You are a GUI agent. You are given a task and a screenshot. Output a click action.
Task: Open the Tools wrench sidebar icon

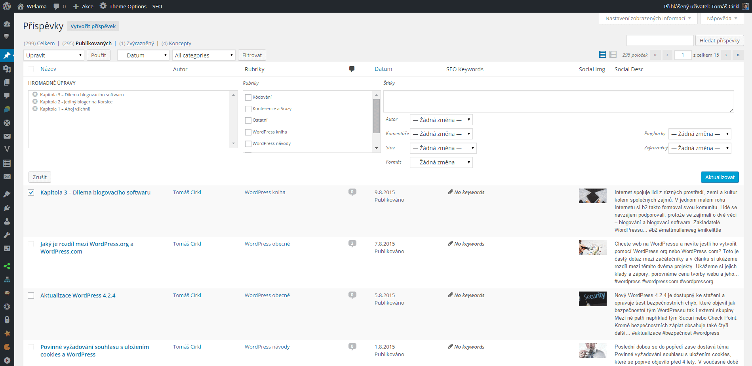coord(7,235)
